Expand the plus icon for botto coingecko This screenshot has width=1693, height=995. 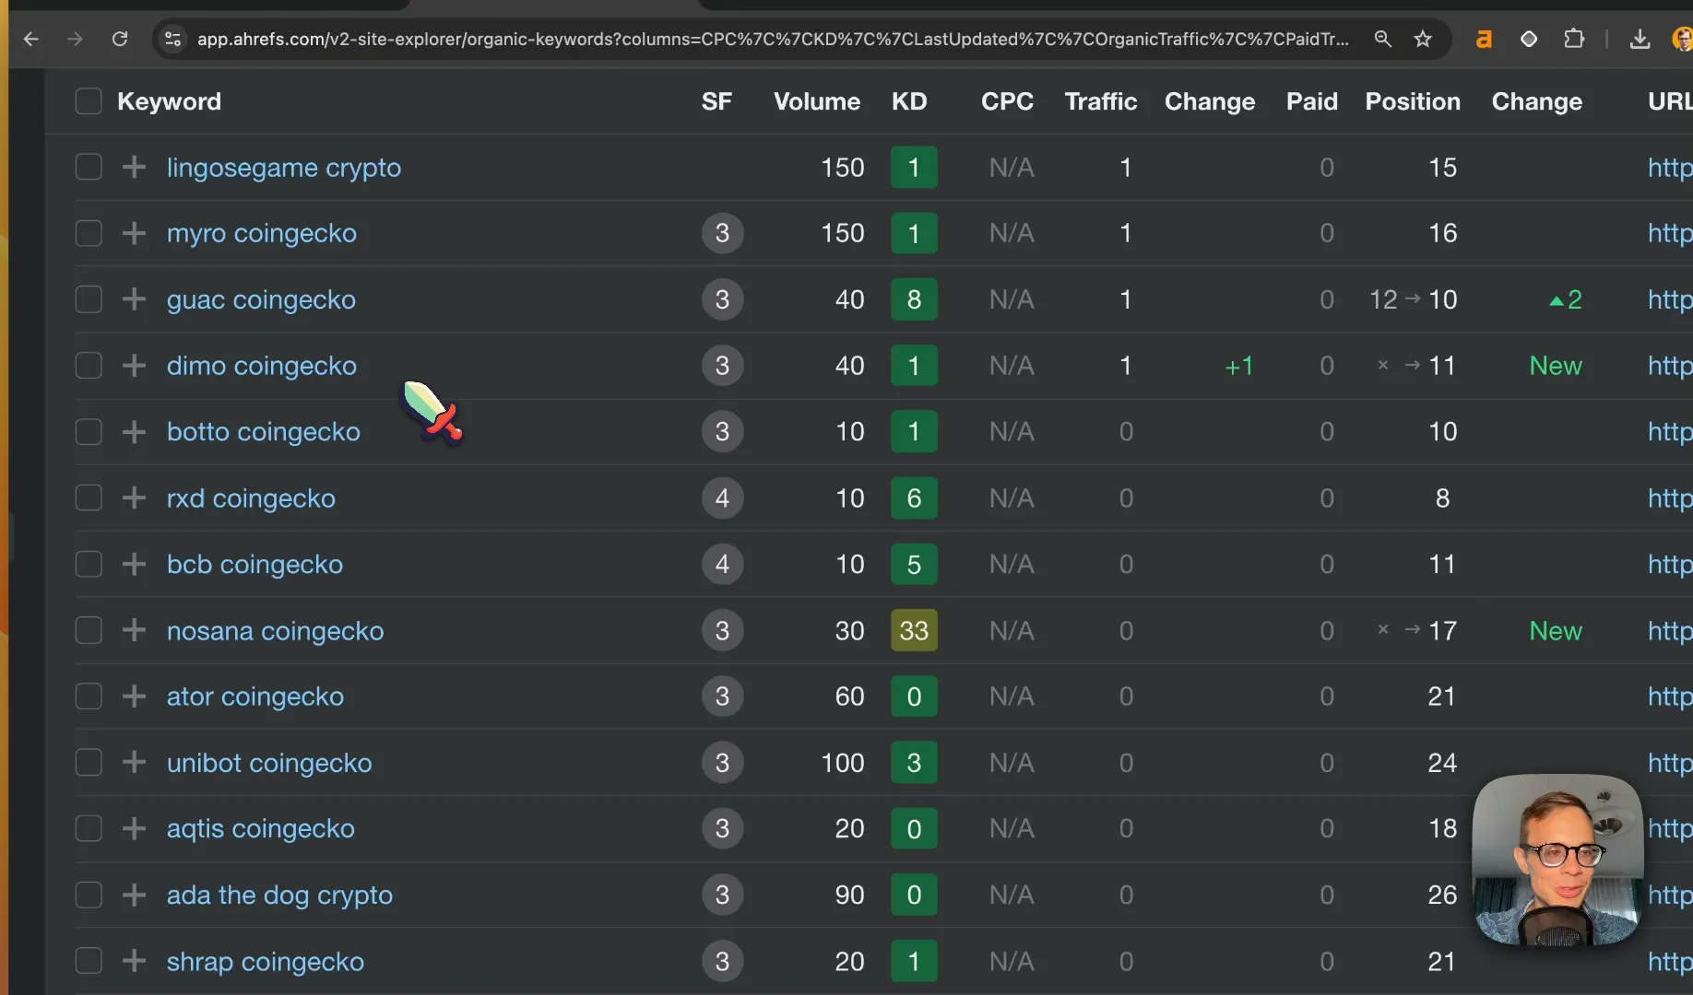[134, 432]
